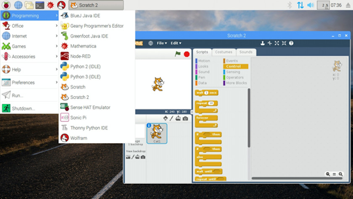
Task: Click the scripts area horizontal scrollbar
Action: 297,178
